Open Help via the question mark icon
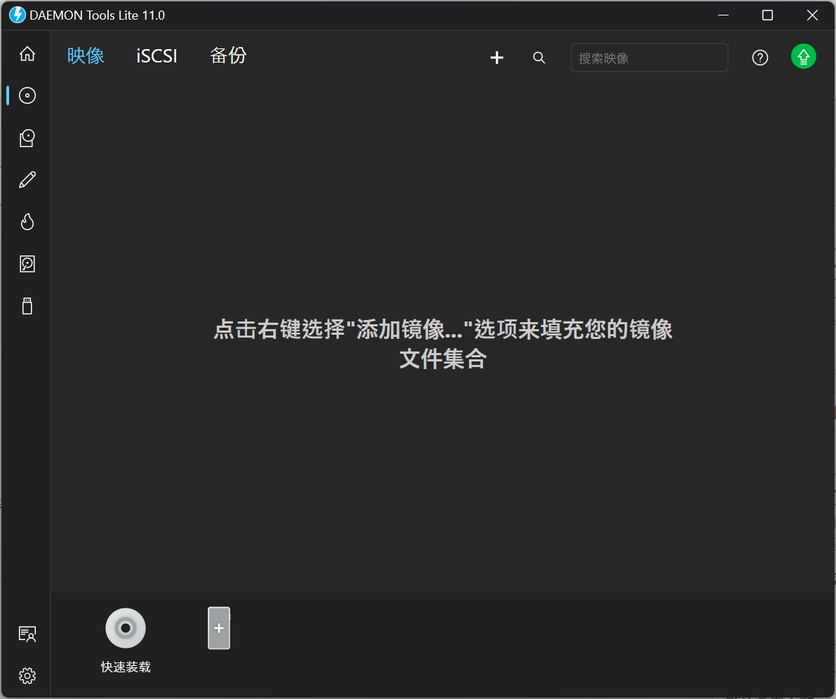Image resolution: width=836 pixels, height=699 pixels. tap(759, 58)
